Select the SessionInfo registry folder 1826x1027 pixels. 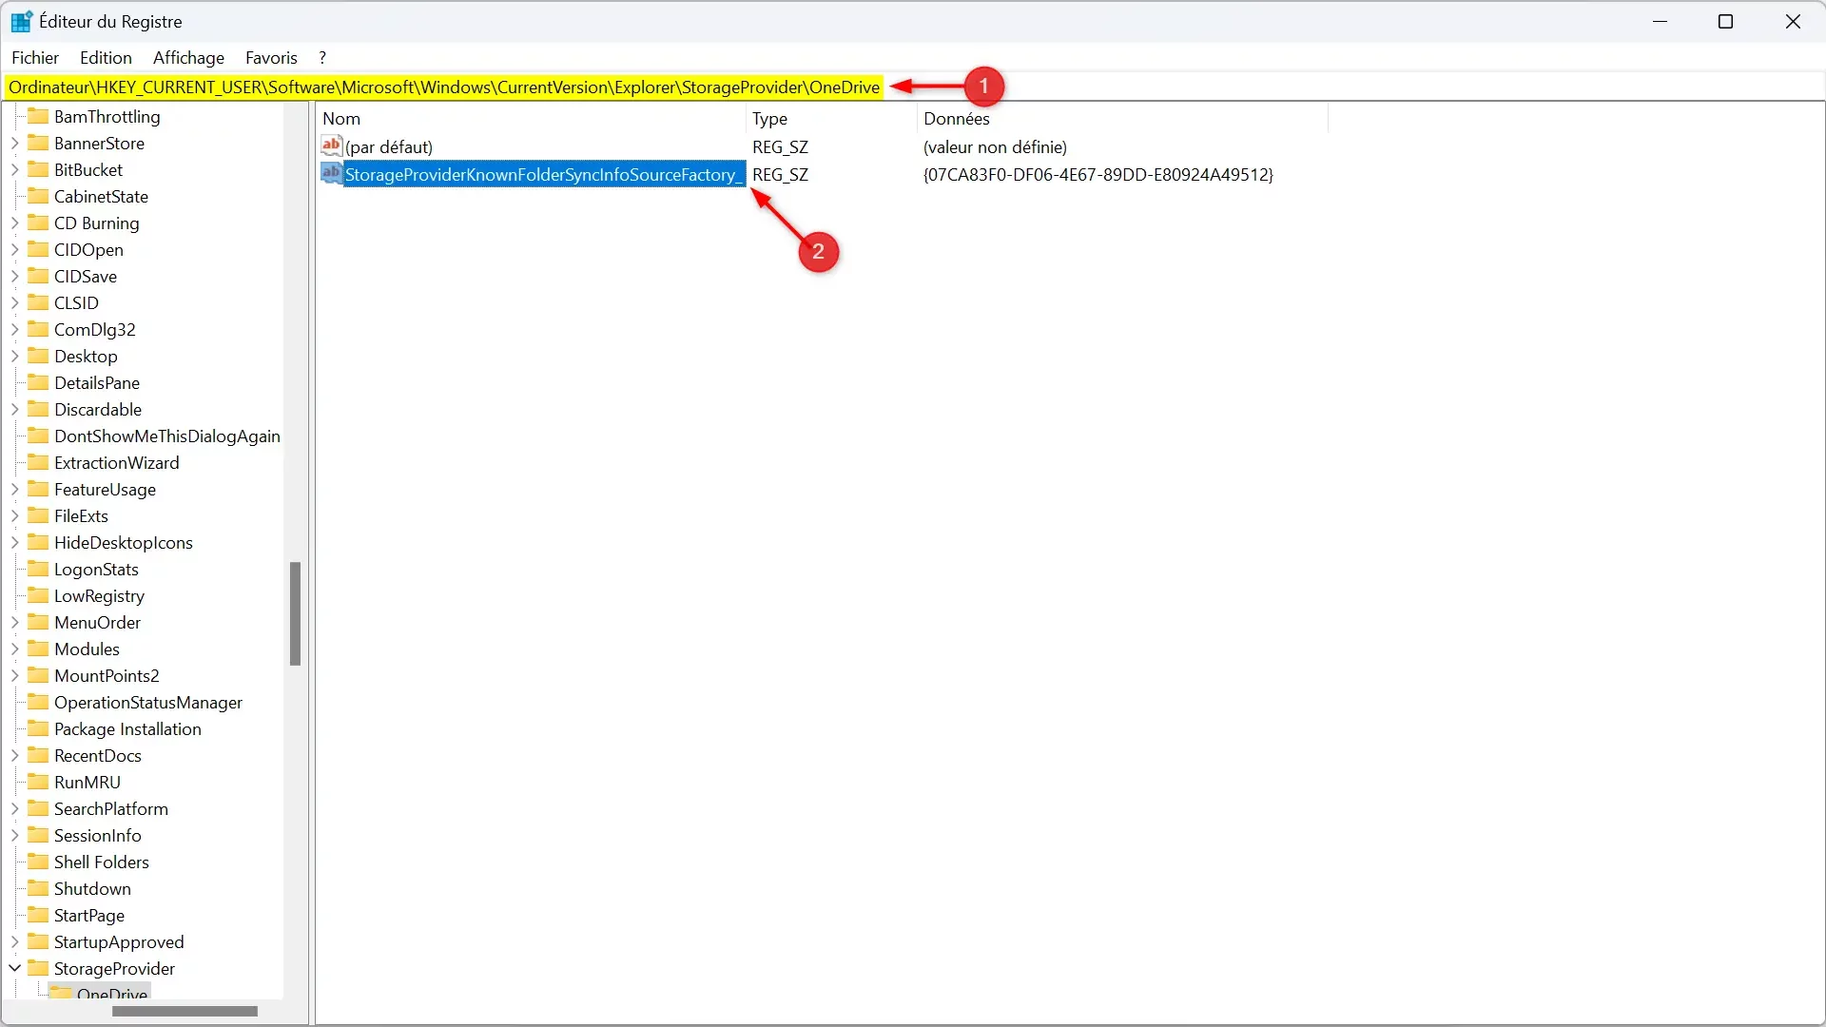(x=97, y=835)
